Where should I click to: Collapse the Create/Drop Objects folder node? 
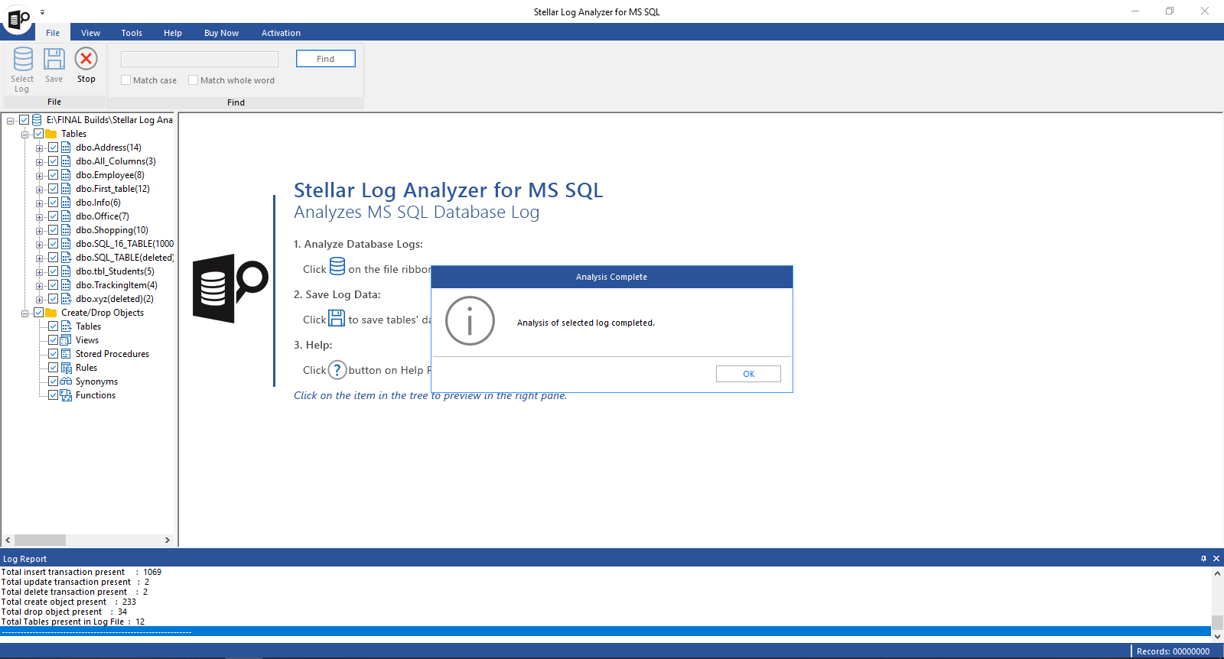point(25,313)
